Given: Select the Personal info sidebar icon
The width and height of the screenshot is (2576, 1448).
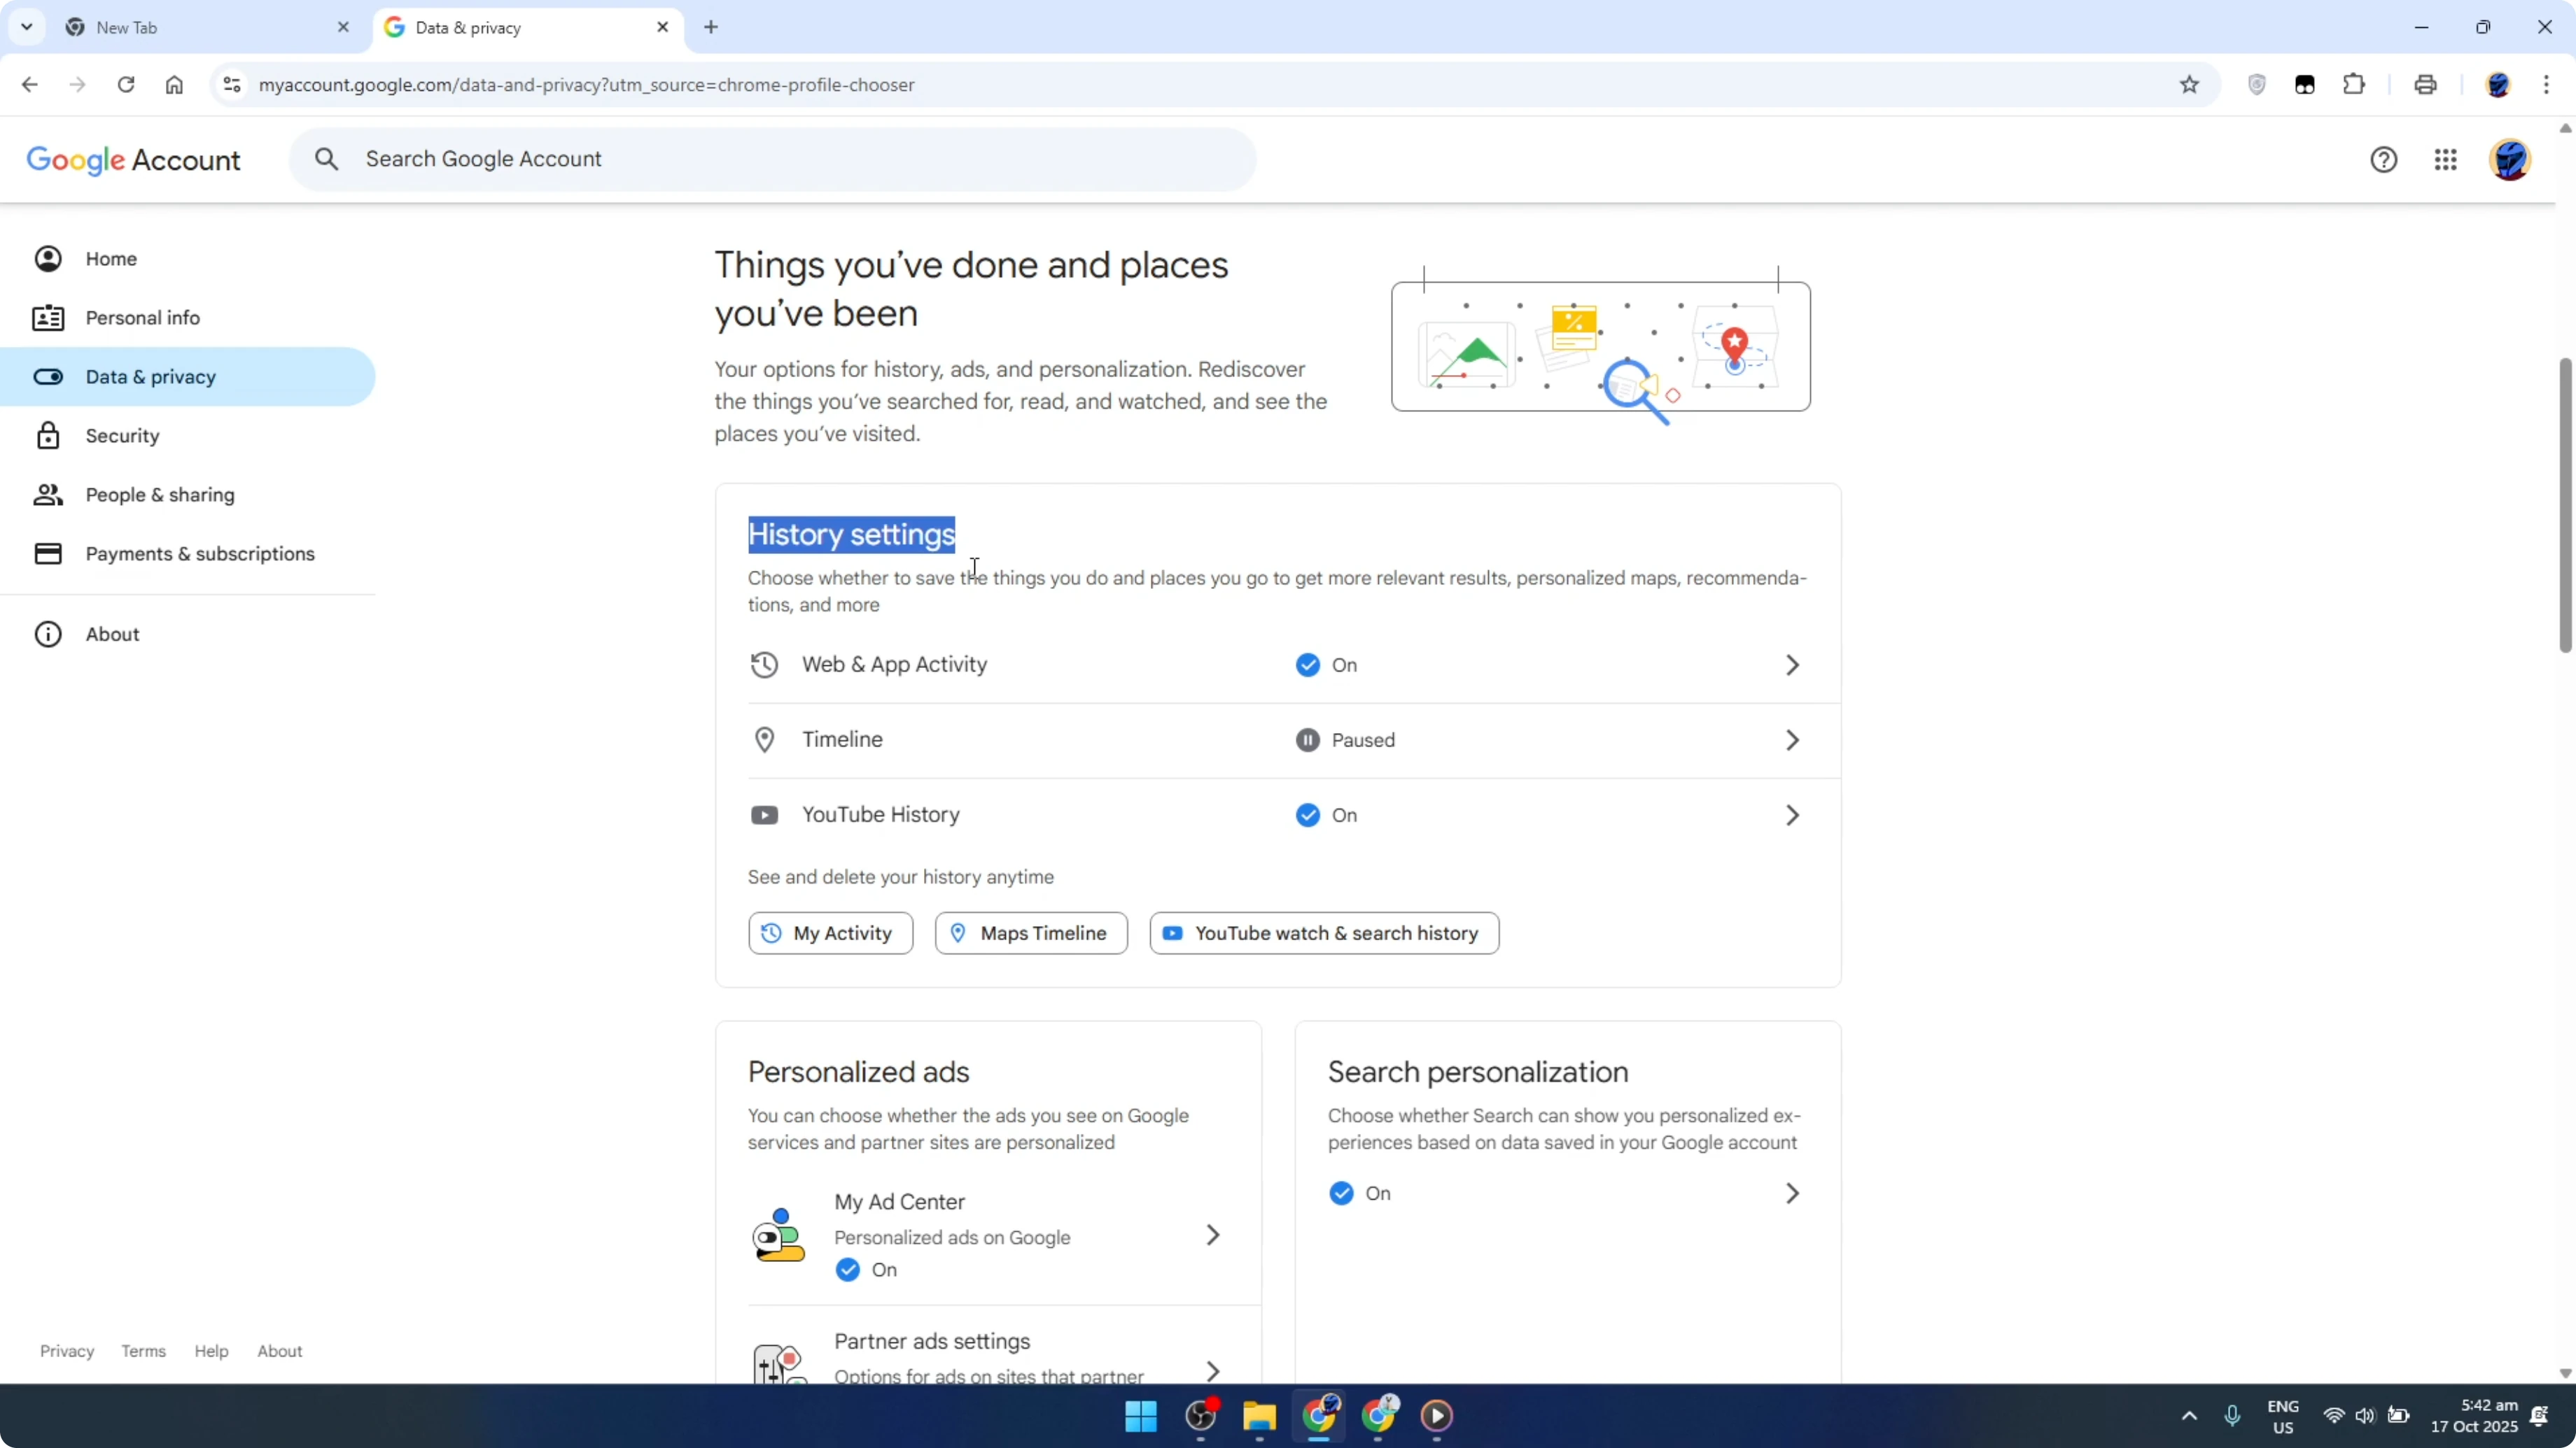Looking at the screenshot, I should pos(48,317).
